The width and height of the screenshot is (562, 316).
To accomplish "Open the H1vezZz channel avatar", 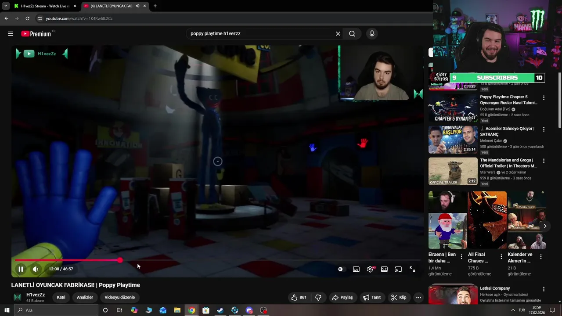I will [18, 297].
